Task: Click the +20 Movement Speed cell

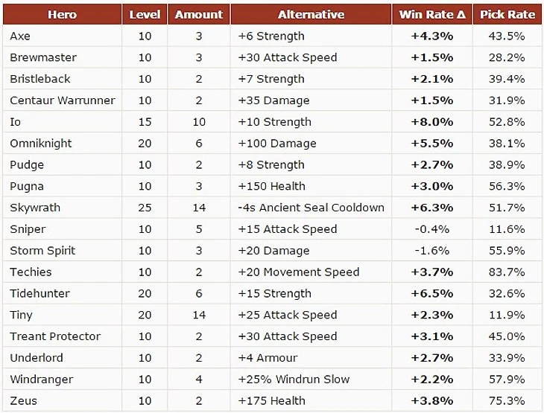Action: [298, 272]
